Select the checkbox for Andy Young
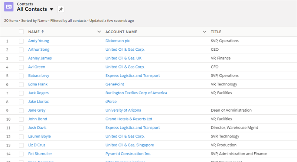The image size is (297, 162). pyautogui.click(x=21, y=41)
